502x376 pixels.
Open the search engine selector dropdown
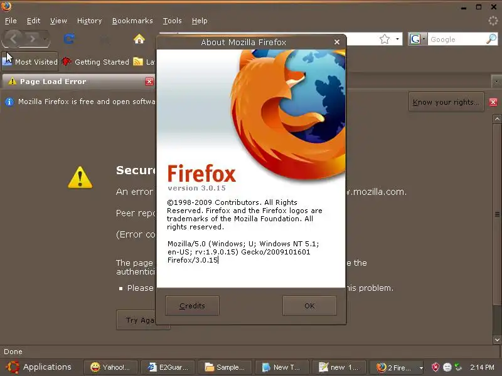tap(418, 39)
